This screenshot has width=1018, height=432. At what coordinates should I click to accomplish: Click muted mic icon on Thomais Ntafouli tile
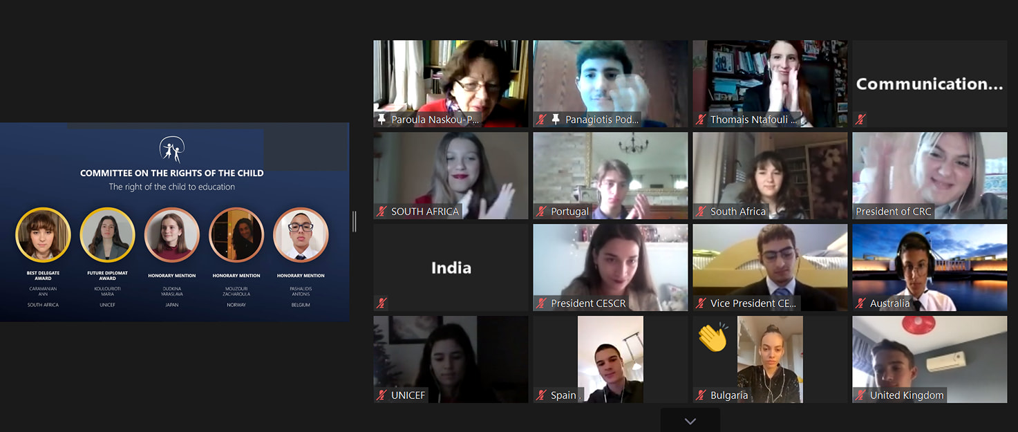[701, 120]
